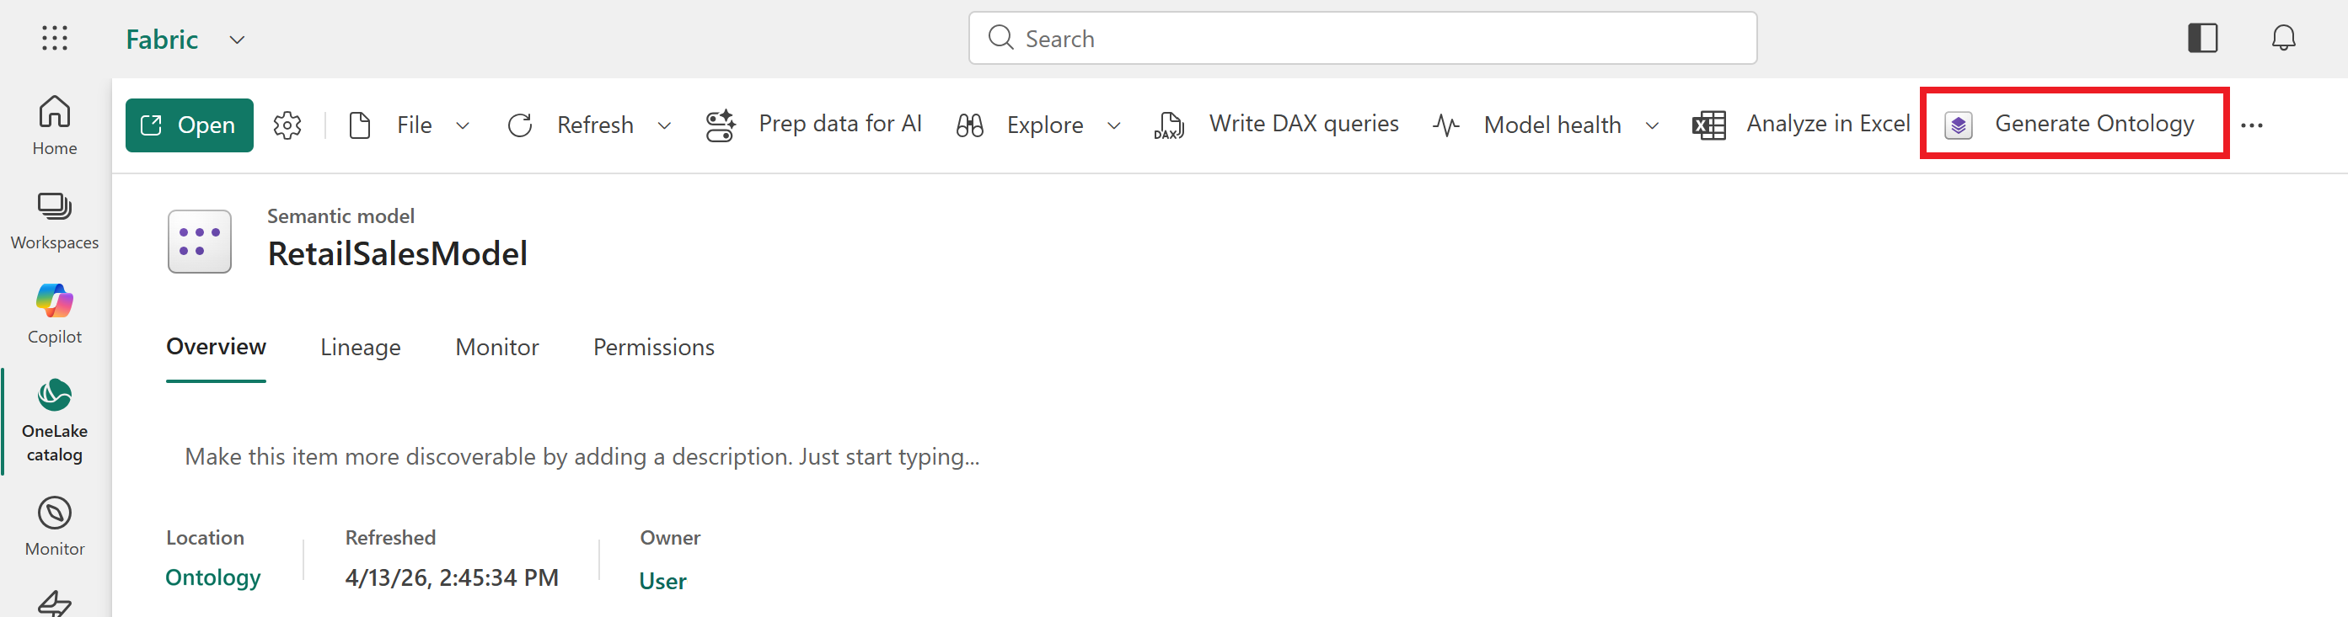Open semantic model settings gear
The image size is (2348, 617).
tap(287, 125)
